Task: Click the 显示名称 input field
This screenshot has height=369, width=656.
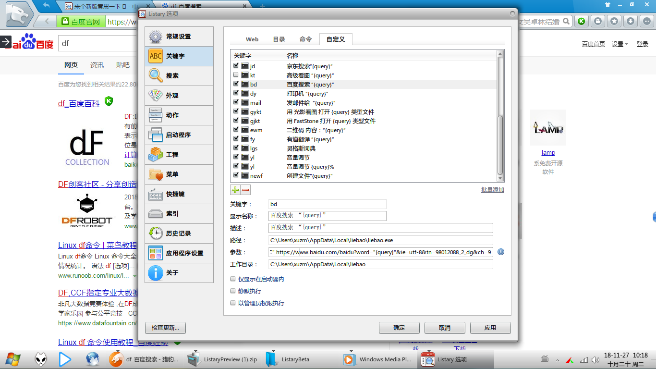Action: (328, 216)
